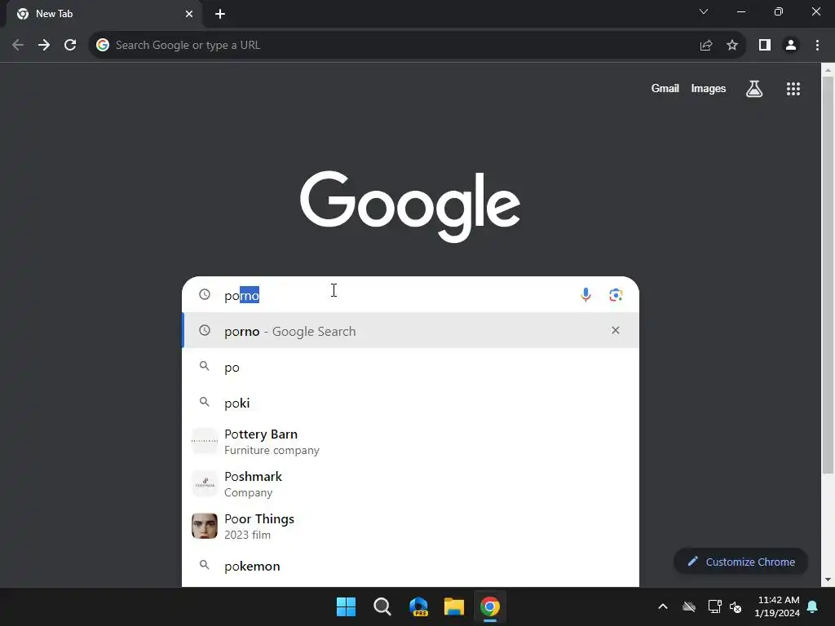Click the Pottery Barn logo thumbnail
This screenshot has height=626, width=835.
pyautogui.click(x=205, y=441)
